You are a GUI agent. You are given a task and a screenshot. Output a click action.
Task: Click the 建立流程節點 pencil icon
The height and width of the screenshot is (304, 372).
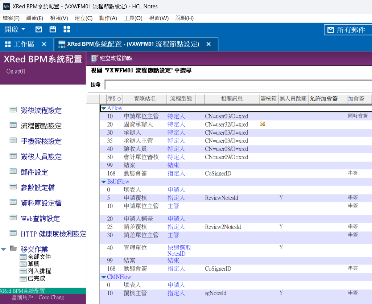94,58
